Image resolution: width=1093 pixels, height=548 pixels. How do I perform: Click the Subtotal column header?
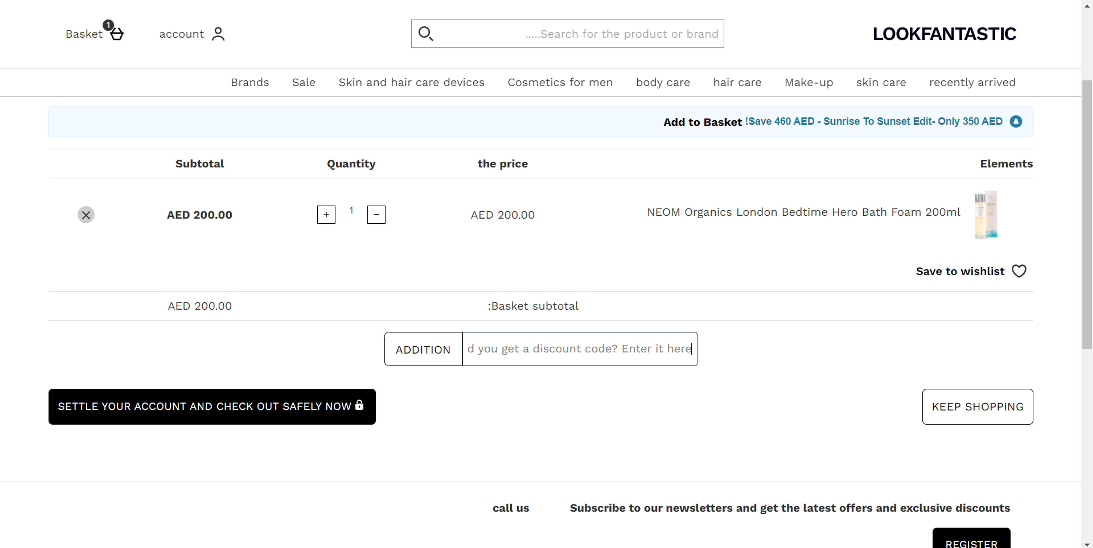click(200, 164)
